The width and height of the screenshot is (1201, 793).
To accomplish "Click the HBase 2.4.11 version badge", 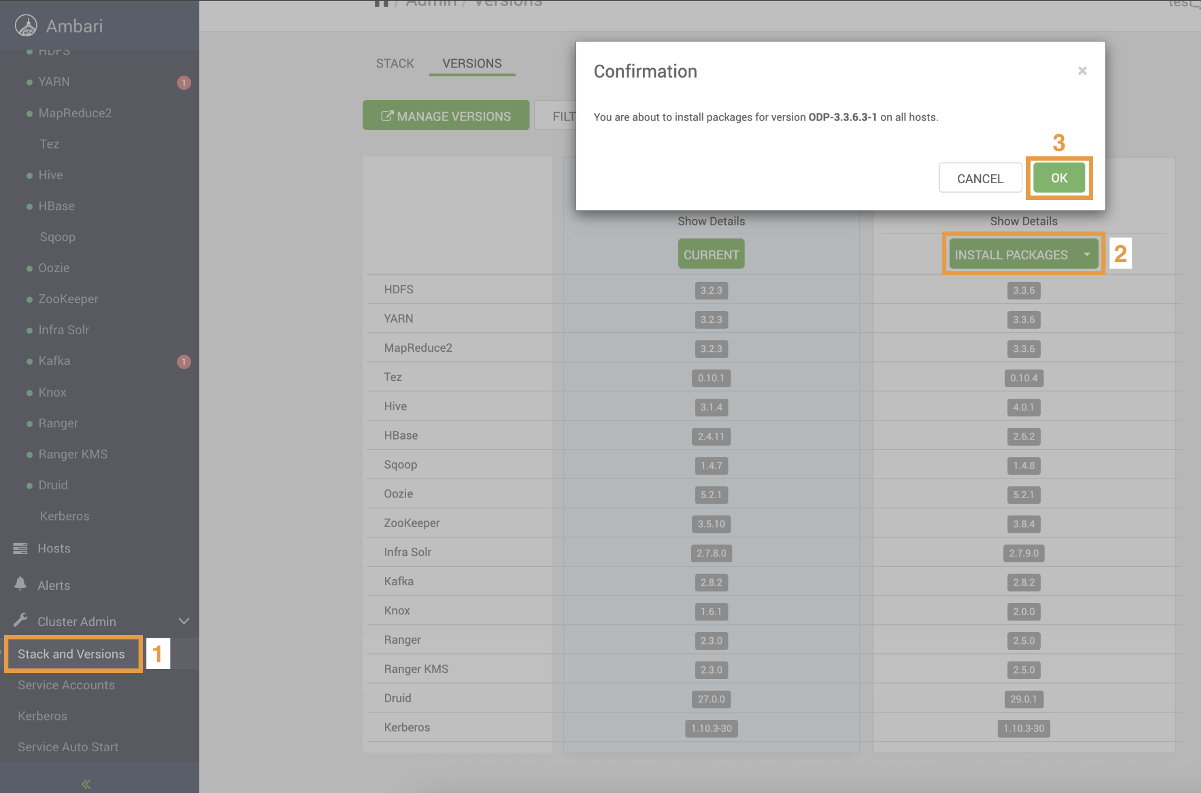I will point(711,436).
